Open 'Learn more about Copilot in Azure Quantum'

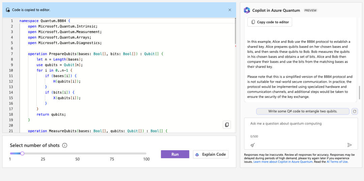(x=283, y=162)
